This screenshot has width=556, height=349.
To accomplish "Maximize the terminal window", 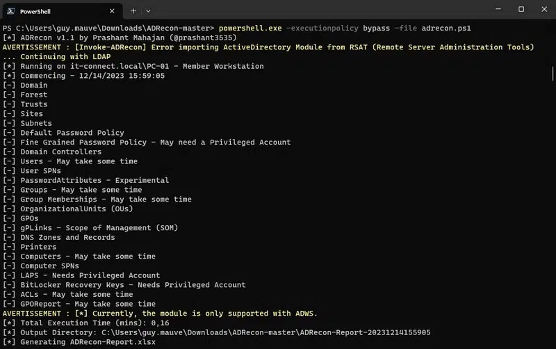I will [x=521, y=9].
